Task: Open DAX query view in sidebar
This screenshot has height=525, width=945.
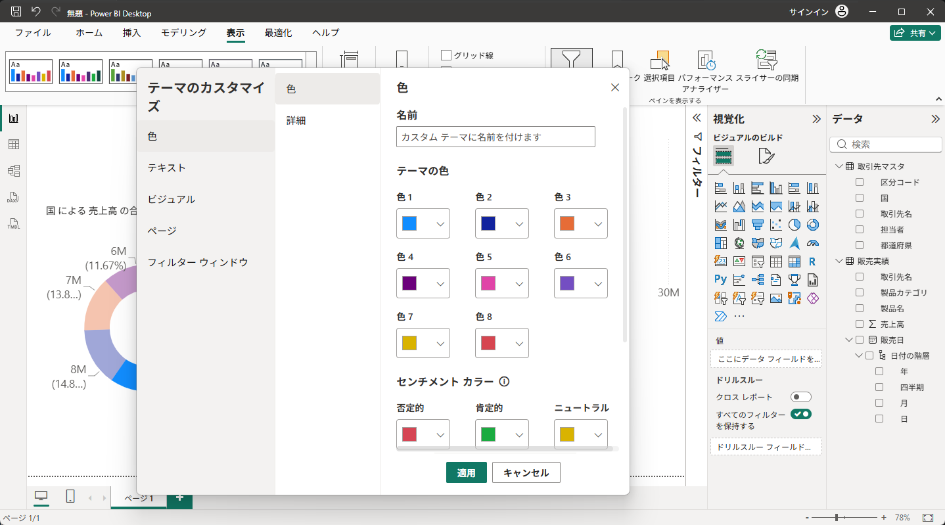Action: [13, 197]
